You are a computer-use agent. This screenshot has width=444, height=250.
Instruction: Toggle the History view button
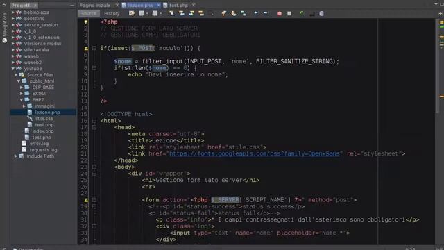pyautogui.click(x=112, y=13)
